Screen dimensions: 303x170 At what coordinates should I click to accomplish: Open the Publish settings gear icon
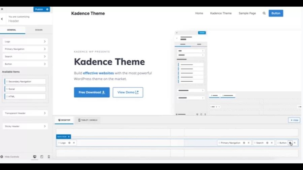(x=47, y=9)
